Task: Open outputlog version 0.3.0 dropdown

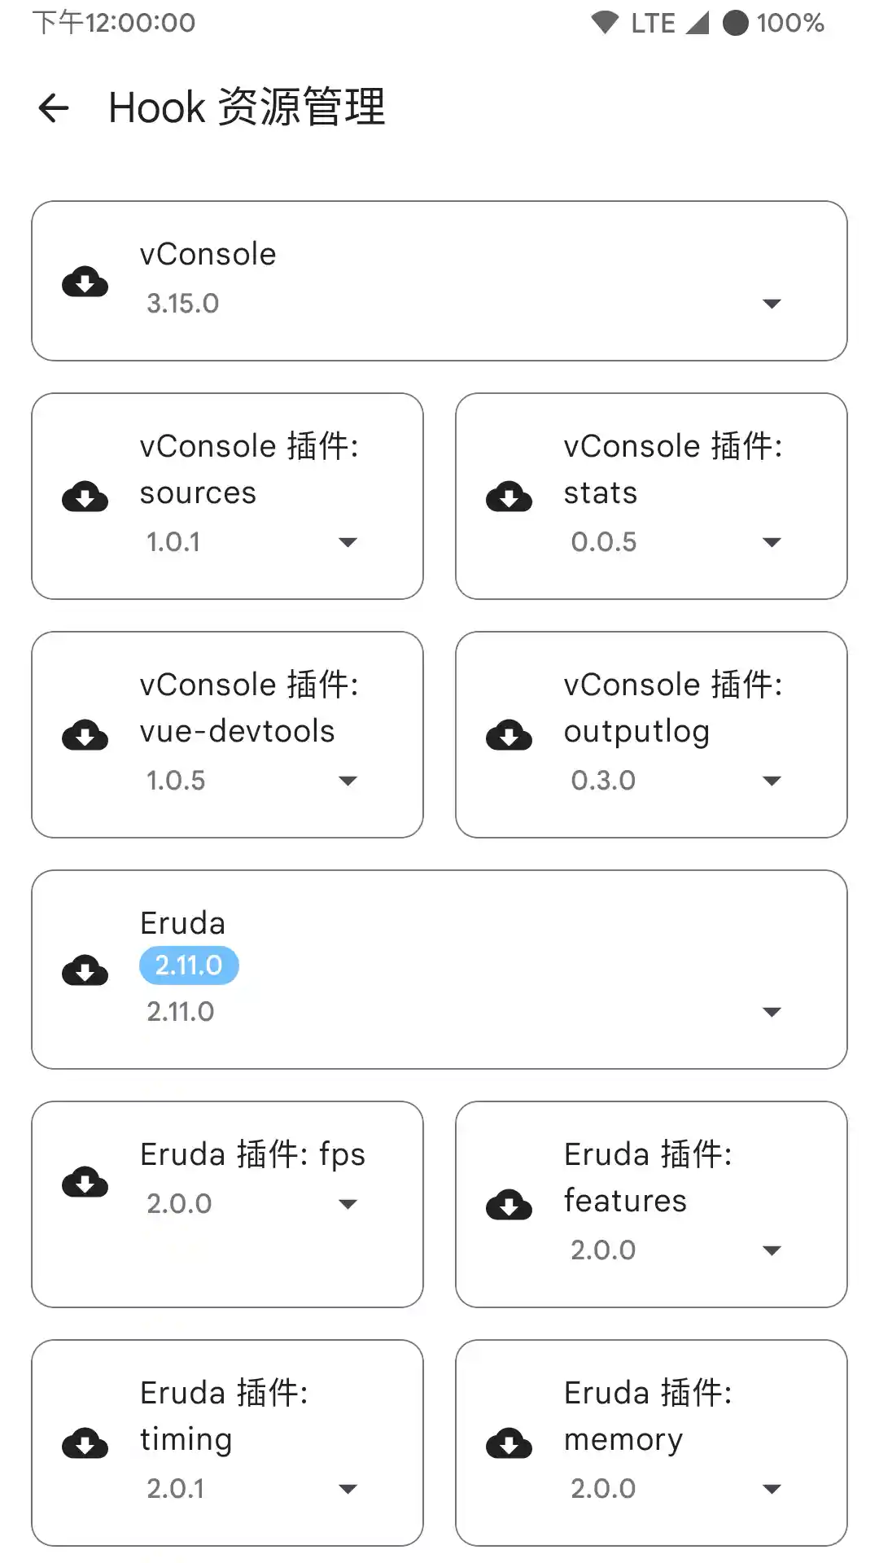Action: coord(771,781)
